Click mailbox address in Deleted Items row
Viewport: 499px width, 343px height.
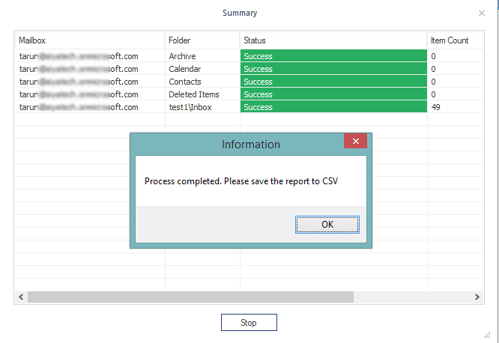point(79,94)
